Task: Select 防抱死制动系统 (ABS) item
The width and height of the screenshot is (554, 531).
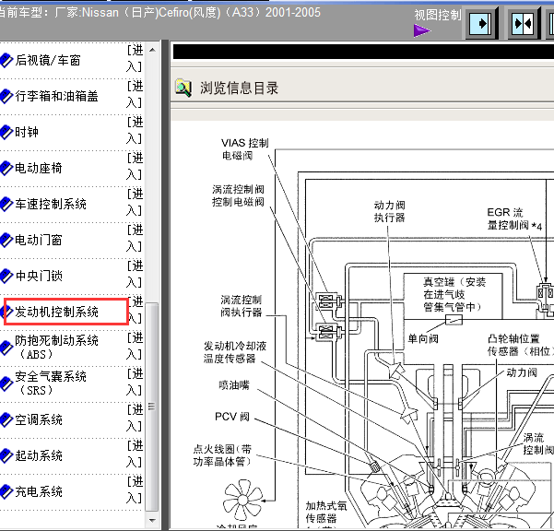Action: tap(56, 348)
